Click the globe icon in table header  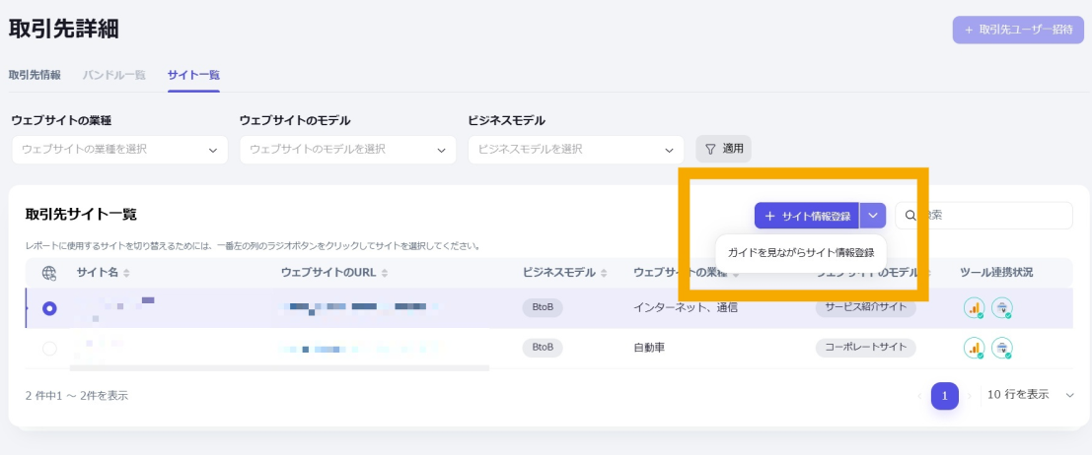point(49,273)
